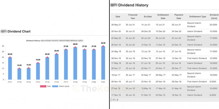Click the FY15 bar in chart
Viewport: 219px width, 109px height.
[47, 68]
